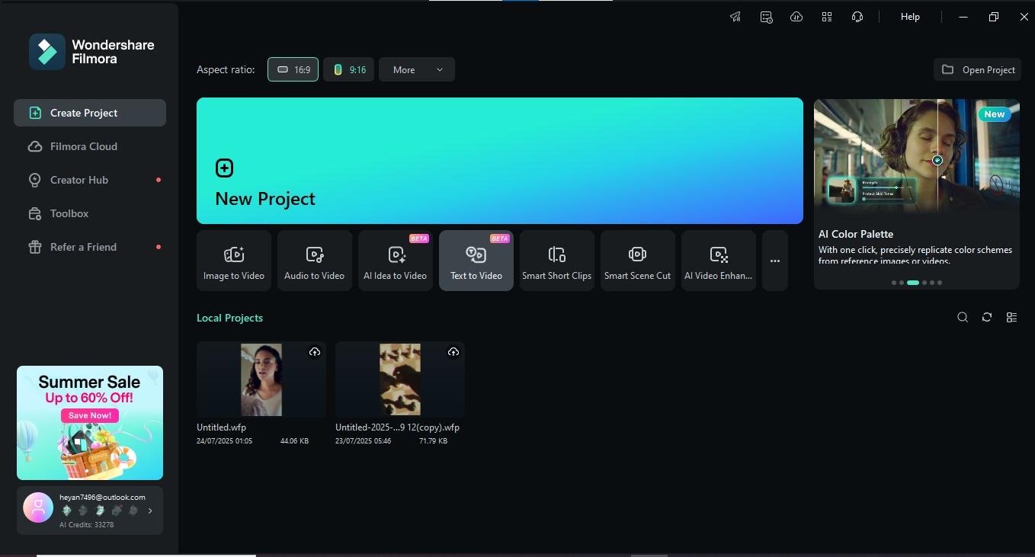Screen dimensions: 1035x557
Task: Open the Untitled-2025 copy project thumbnail
Action: (x=400, y=379)
